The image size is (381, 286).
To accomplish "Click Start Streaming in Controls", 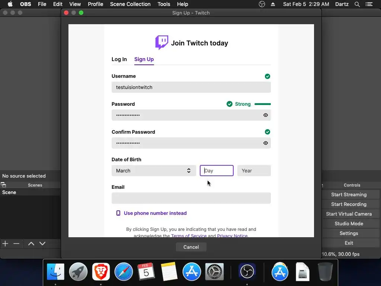I will [x=349, y=194].
